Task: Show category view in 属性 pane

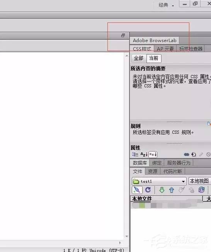Action: (135, 155)
